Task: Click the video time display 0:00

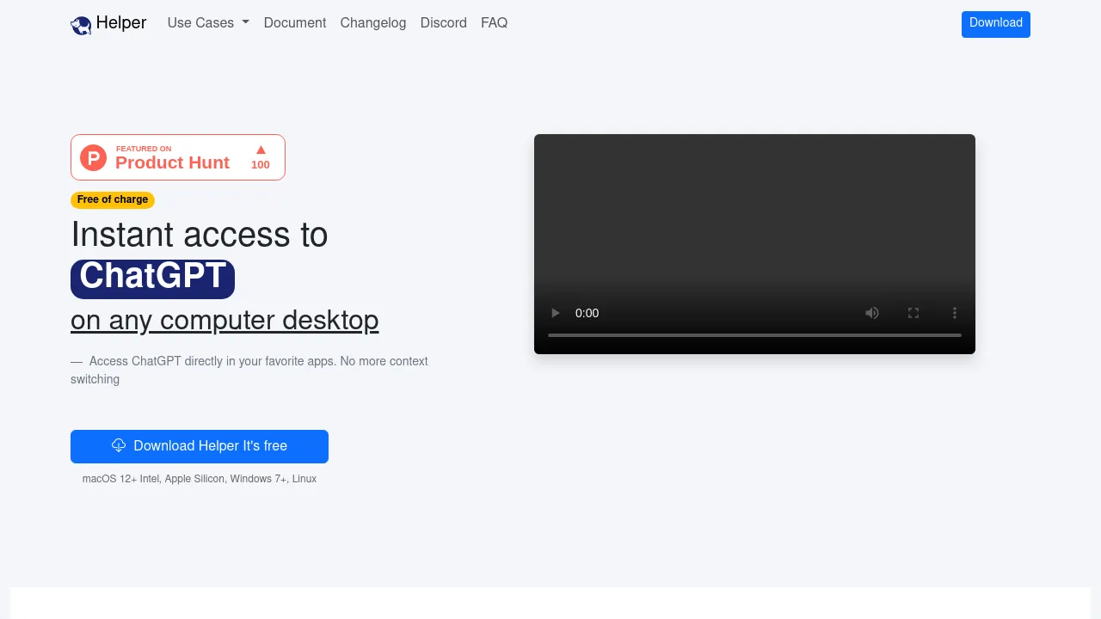Action: [587, 313]
